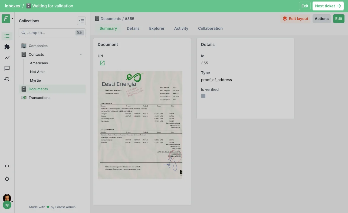Image resolution: width=348 pixels, height=213 pixels.
Task: Click the Id value 355
Action: 205,63
